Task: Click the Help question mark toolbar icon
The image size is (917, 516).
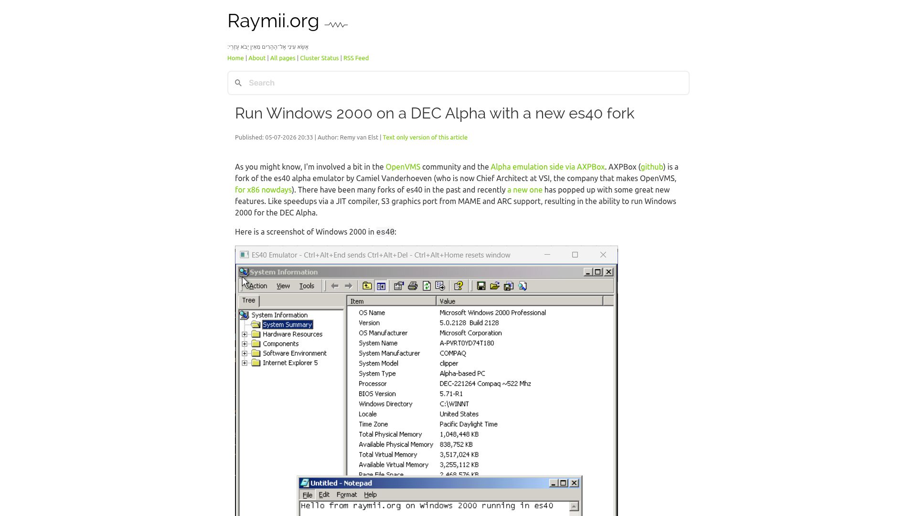Action: click(x=458, y=286)
